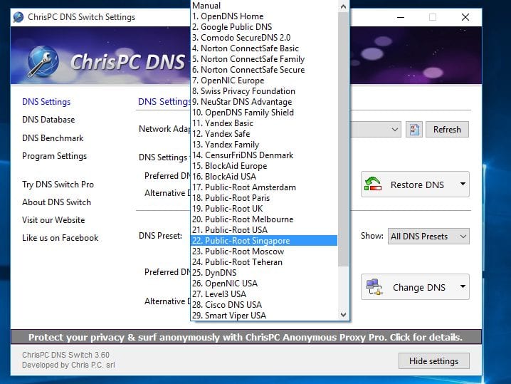This screenshot has height=384, width=511.
Task: Select 20. Public-Root Melbourne
Action: (x=263, y=219)
